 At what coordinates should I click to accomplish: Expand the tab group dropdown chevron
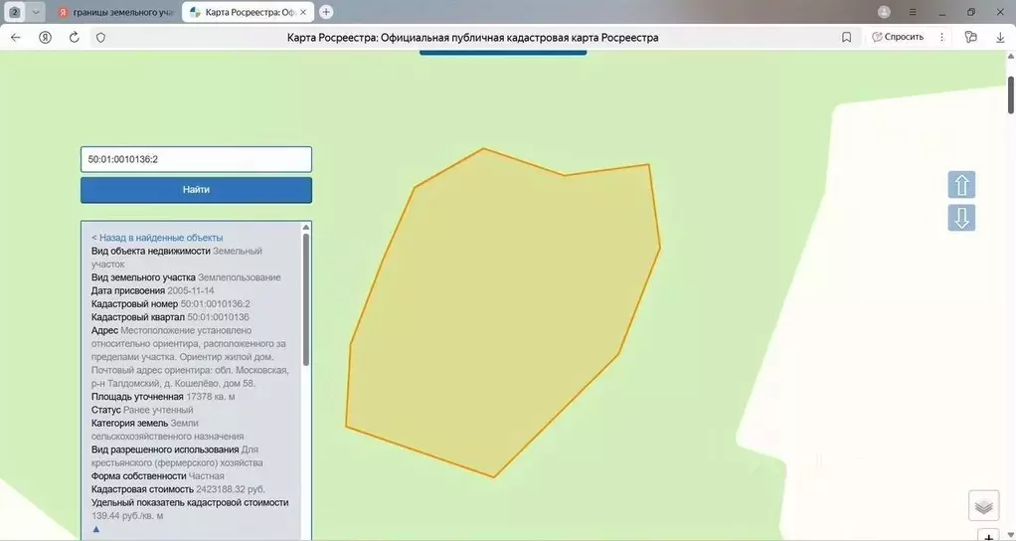point(36,12)
